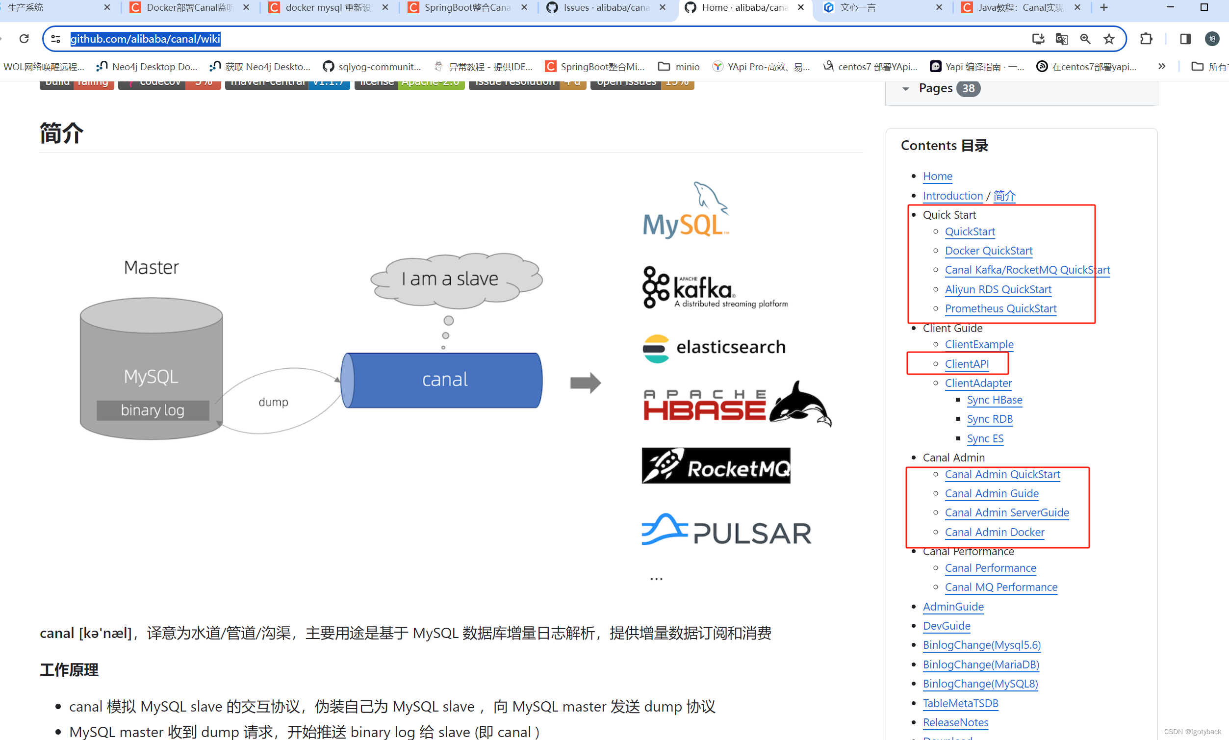This screenshot has height=740, width=1229.
Task: Open the ClientAPI link
Action: coord(967,363)
